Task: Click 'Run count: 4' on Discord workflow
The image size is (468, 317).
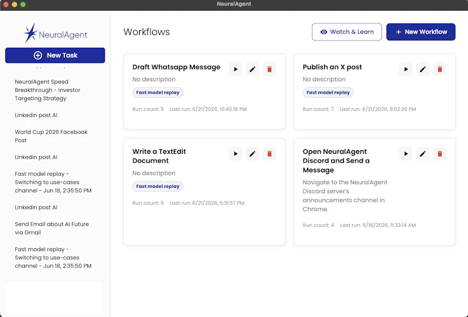Action: (x=318, y=225)
